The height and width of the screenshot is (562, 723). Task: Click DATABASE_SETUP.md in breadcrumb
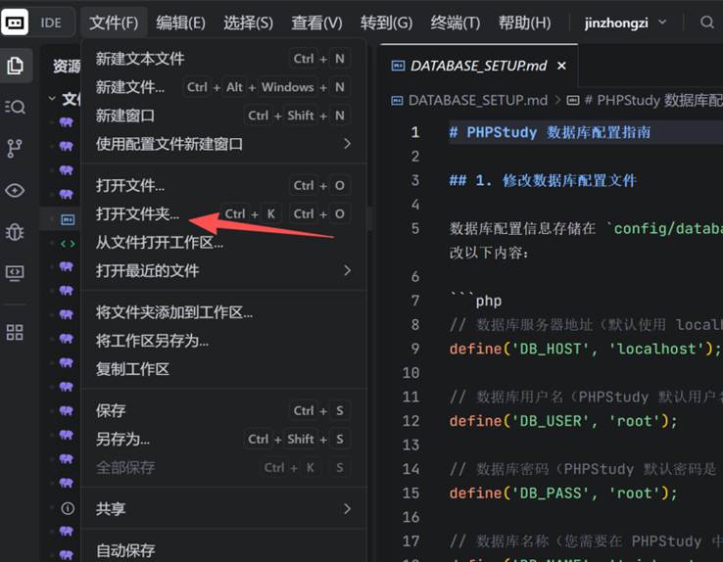point(478,100)
